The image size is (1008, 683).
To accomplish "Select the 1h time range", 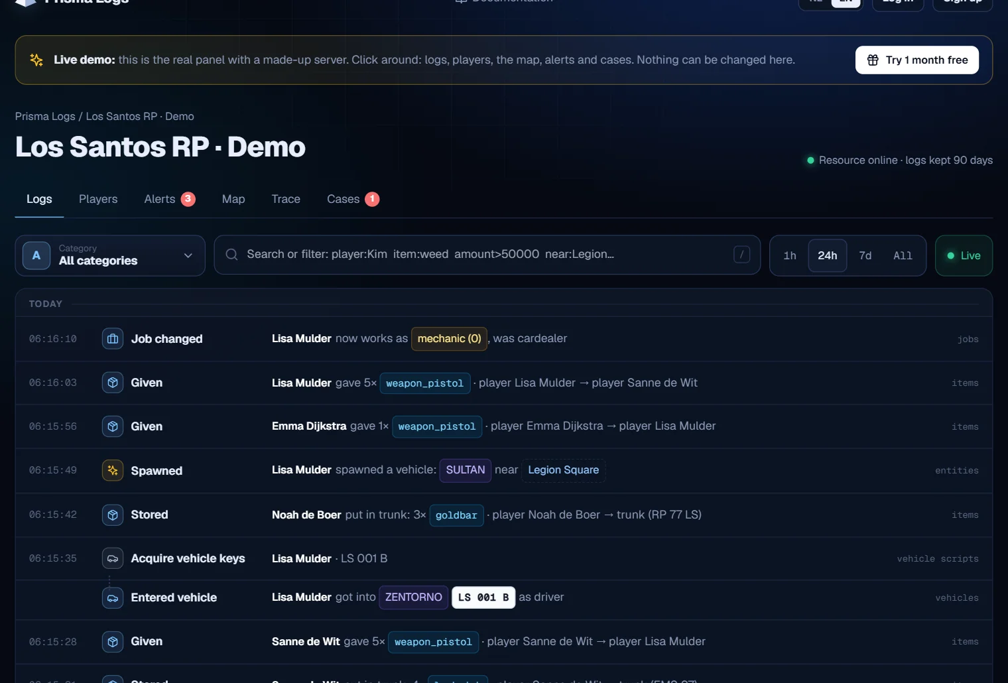I will tap(790, 255).
